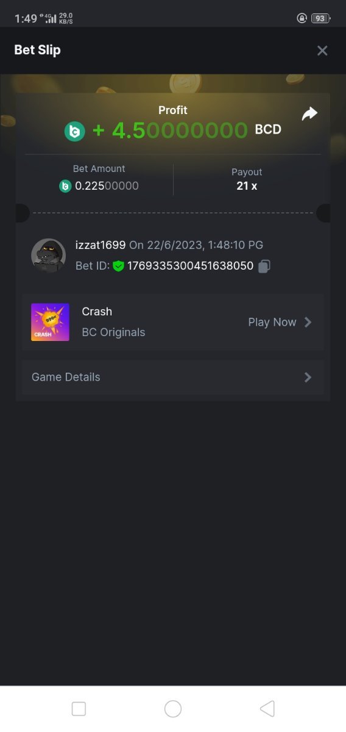This screenshot has width=346, height=732.
Task: Tap the Crash game title
Action: point(97,312)
